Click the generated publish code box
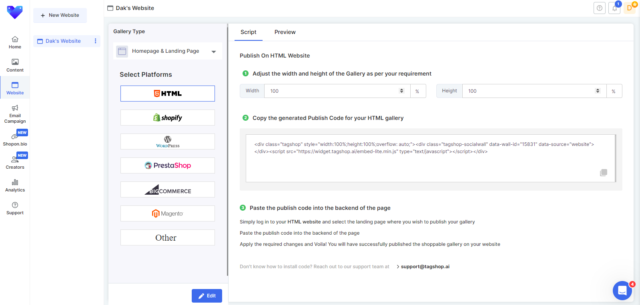640x305 pixels. [430, 158]
